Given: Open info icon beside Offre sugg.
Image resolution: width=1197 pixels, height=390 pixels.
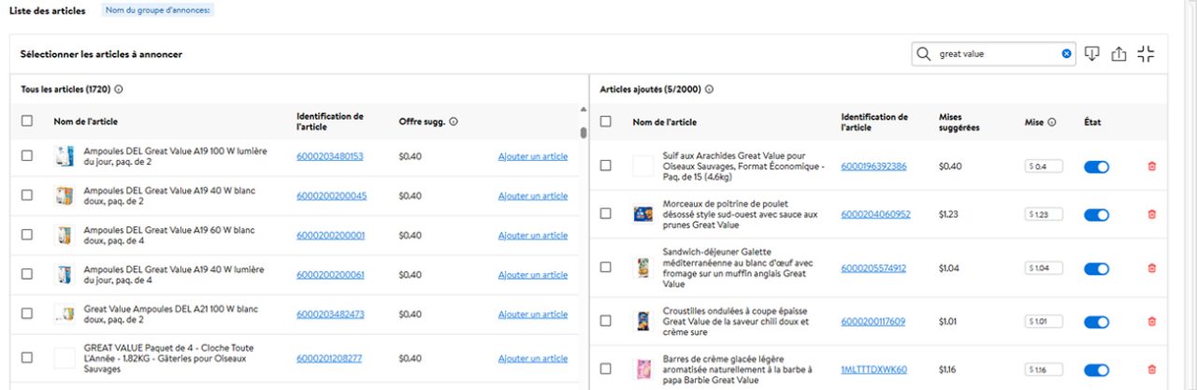Looking at the screenshot, I should coord(454,122).
